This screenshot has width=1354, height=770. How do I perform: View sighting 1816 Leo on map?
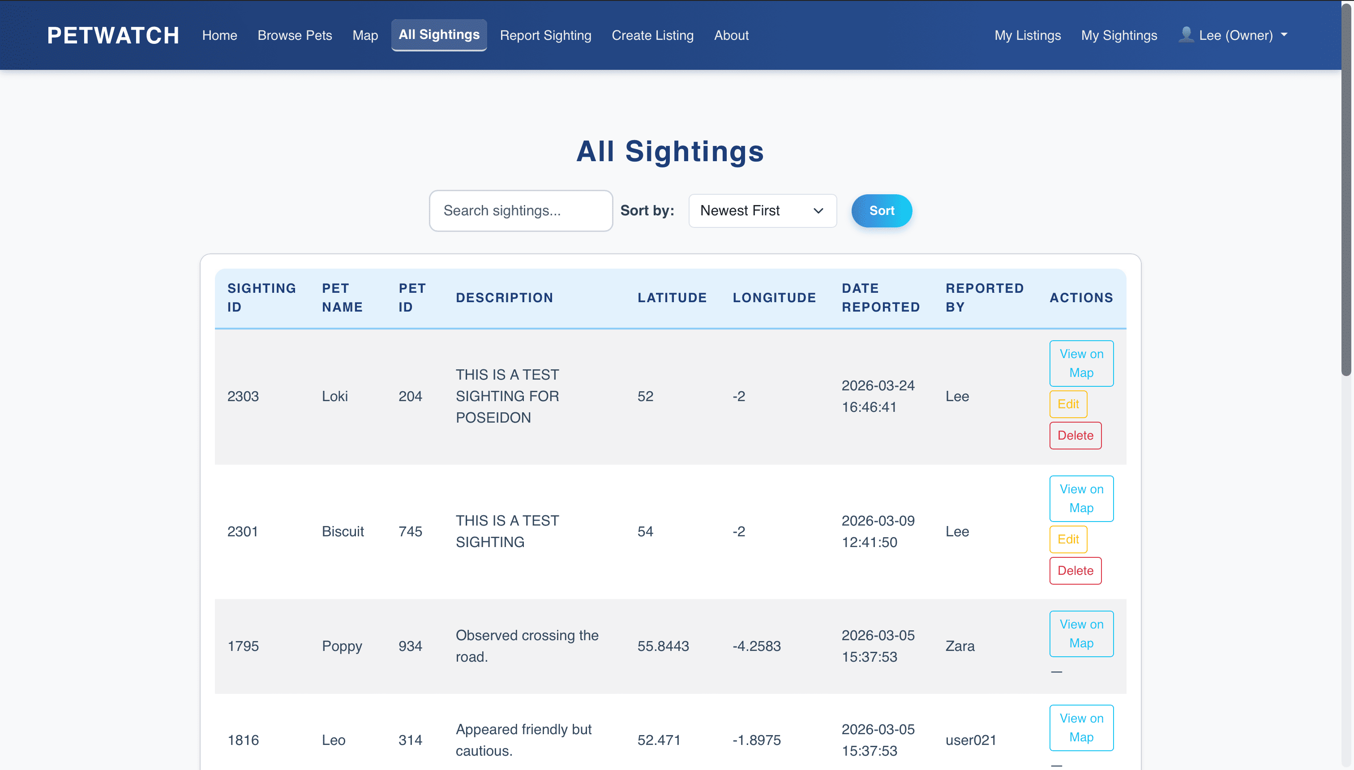click(1081, 727)
